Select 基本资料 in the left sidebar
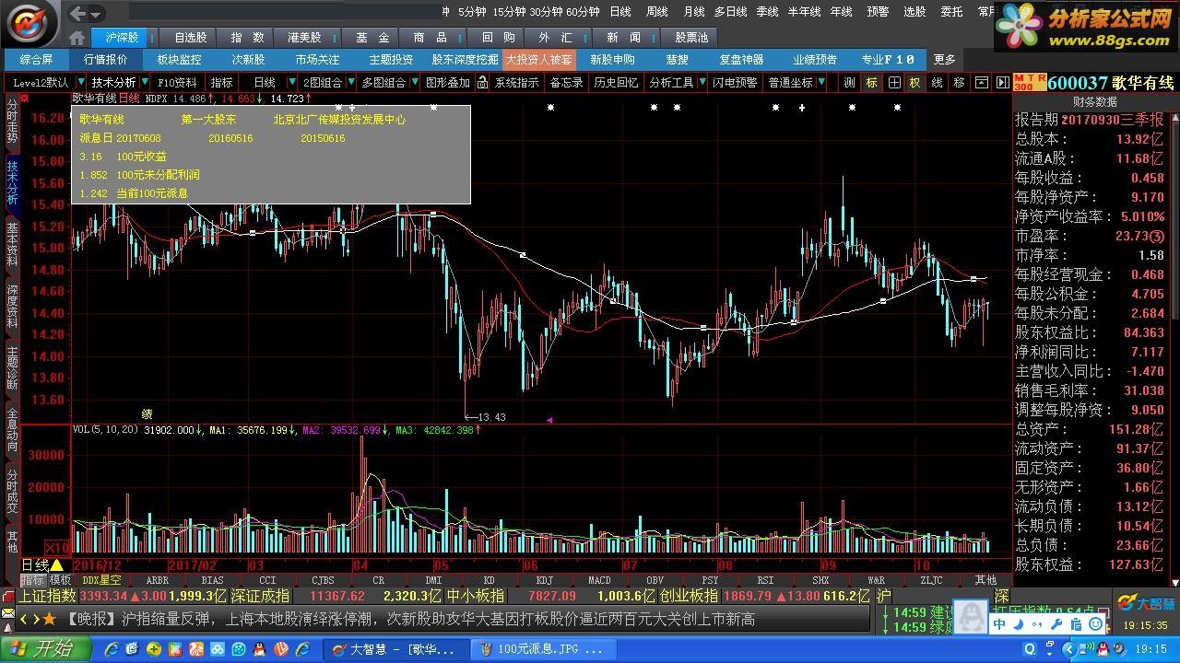Viewport: 1180px width, 663px height. [12, 244]
